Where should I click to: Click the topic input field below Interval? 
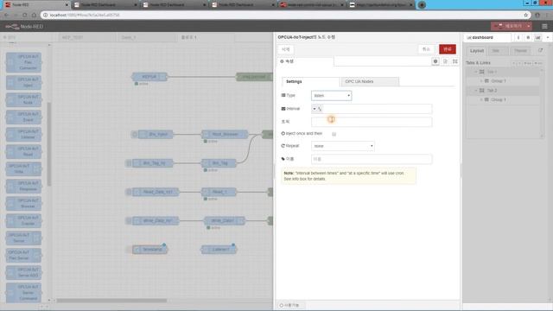pos(372,122)
